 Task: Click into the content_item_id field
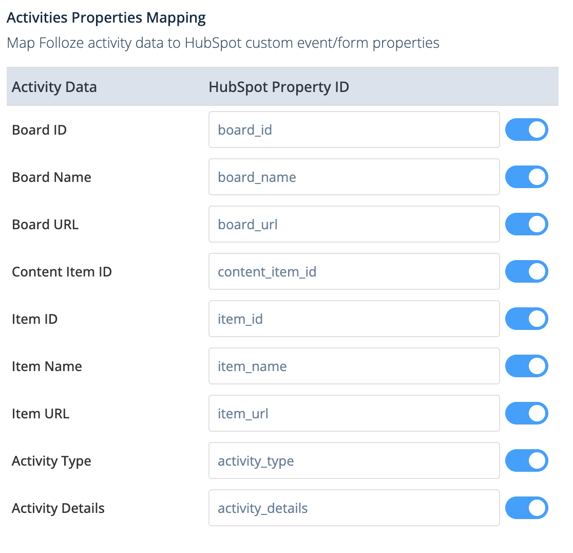click(x=354, y=272)
